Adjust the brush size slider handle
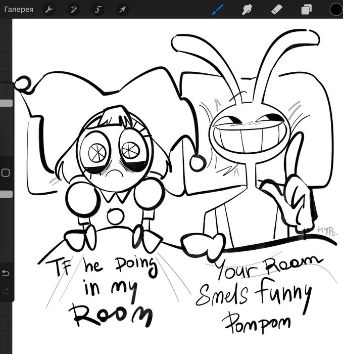This screenshot has width=343, height=354. tap(6, 103)
